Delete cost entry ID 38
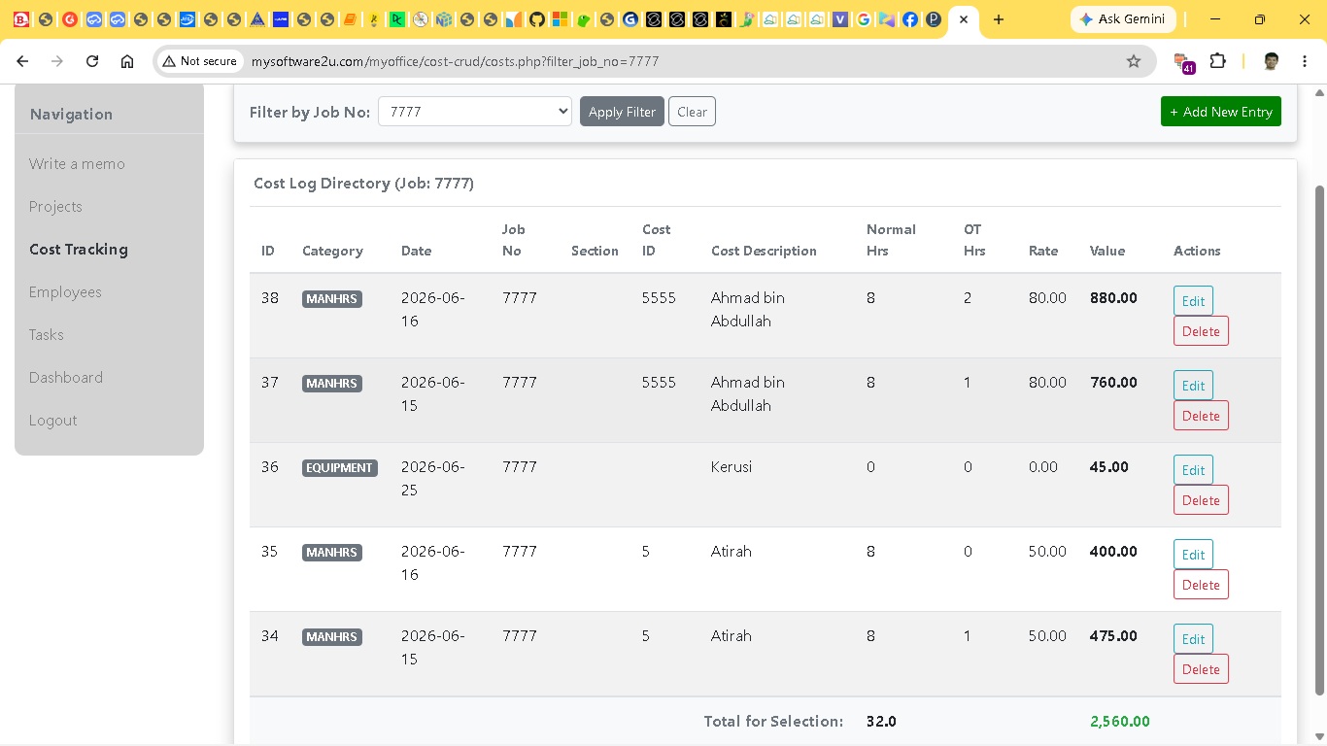The image size is (1327, 746). pos(1201,331)
